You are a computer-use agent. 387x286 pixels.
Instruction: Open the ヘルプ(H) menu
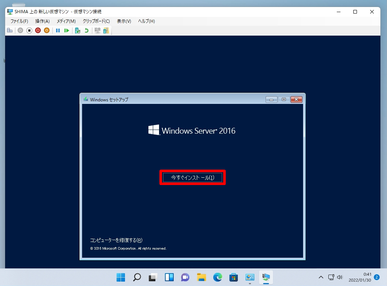click(x=146, y=21)
